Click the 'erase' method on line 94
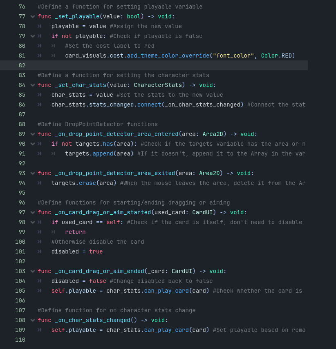This screenshot has height=349, width=336. [87, 183]
